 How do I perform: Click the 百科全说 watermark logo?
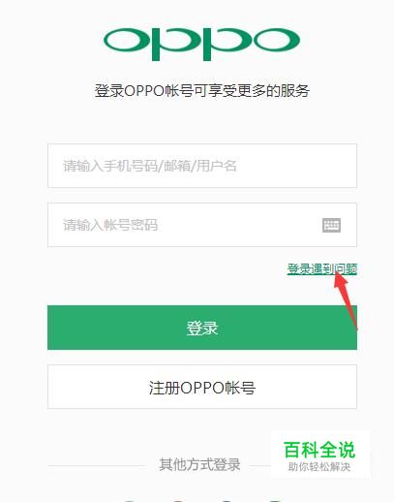point(319,450)
